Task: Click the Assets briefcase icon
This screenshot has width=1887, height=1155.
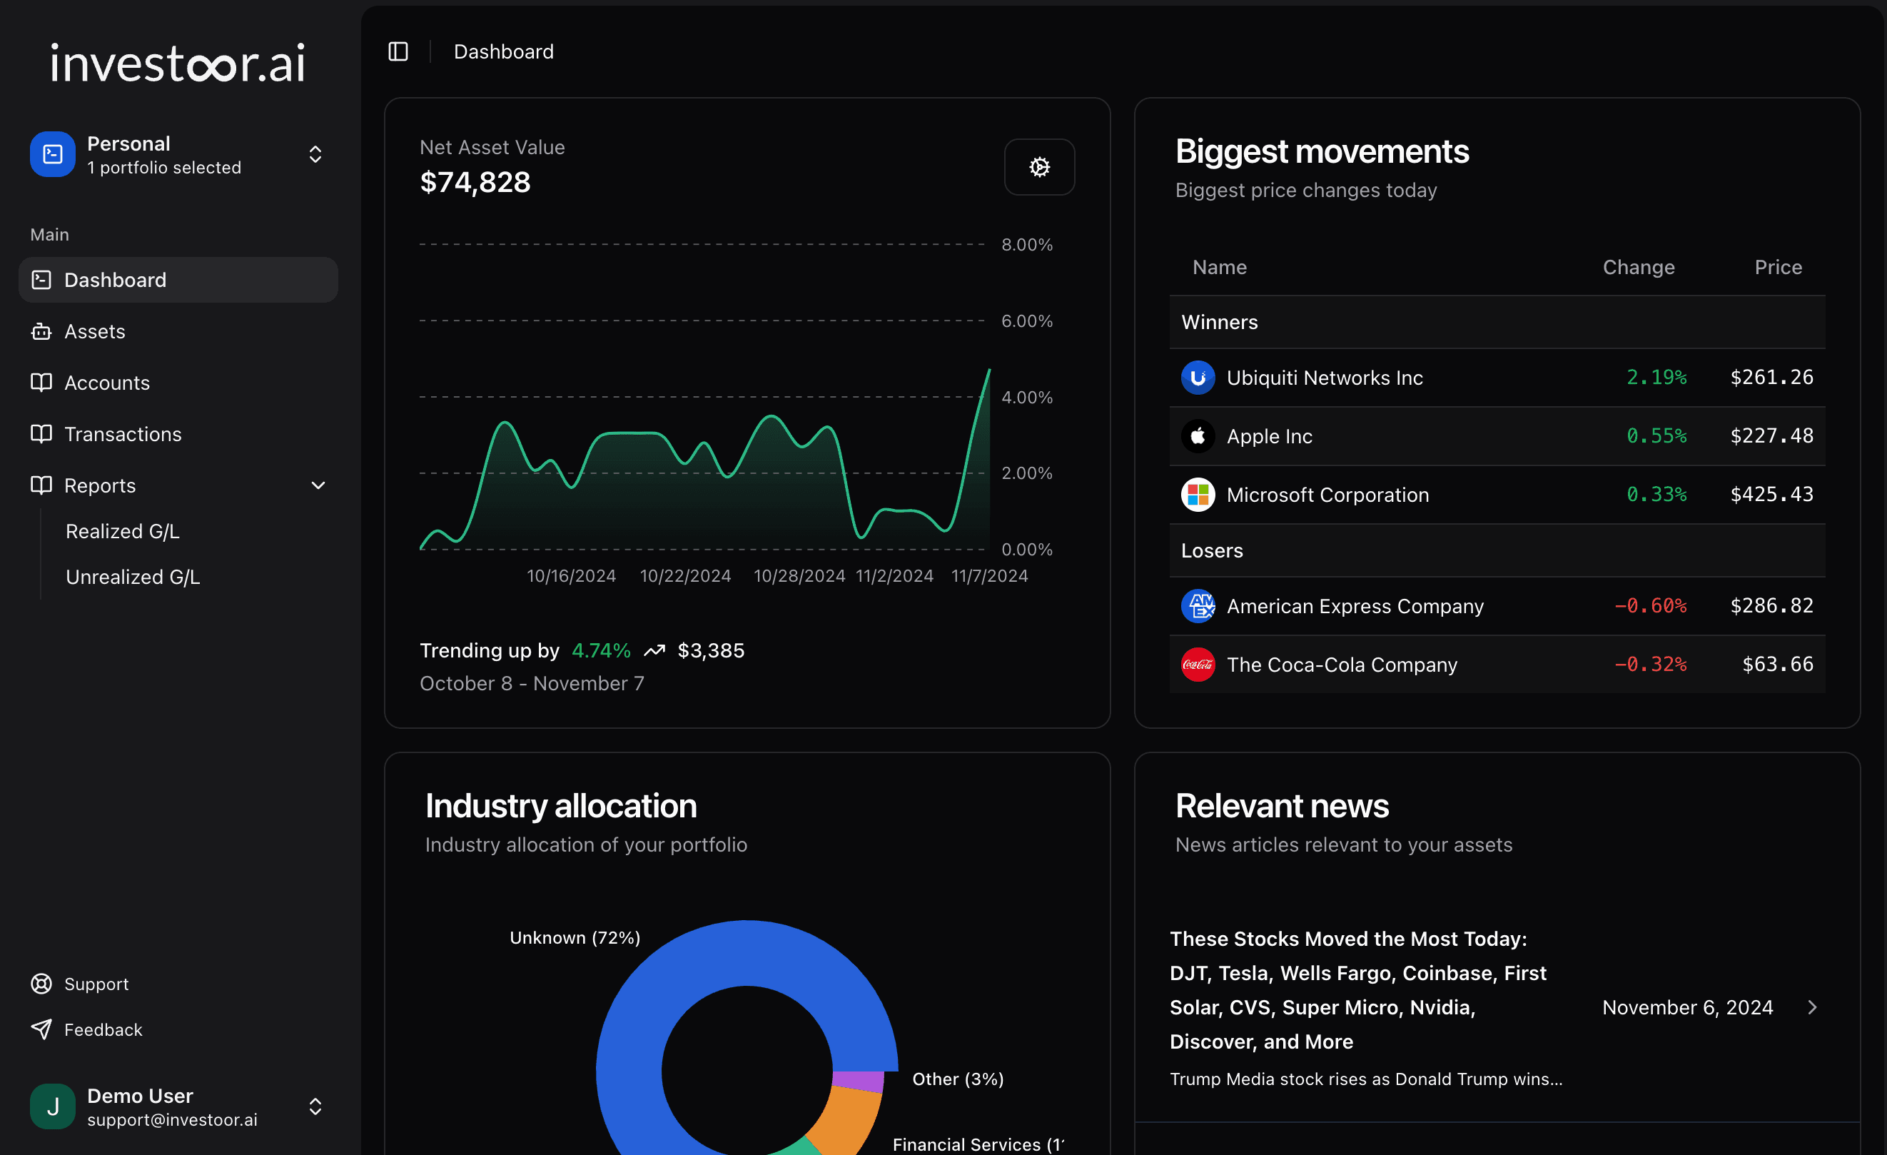Action: point(41,331)
